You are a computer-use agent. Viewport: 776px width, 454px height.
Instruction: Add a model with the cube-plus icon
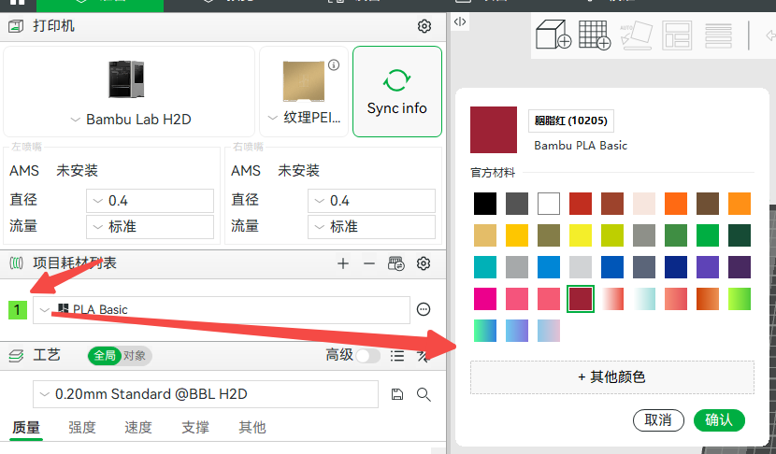(x=553, y=35)
